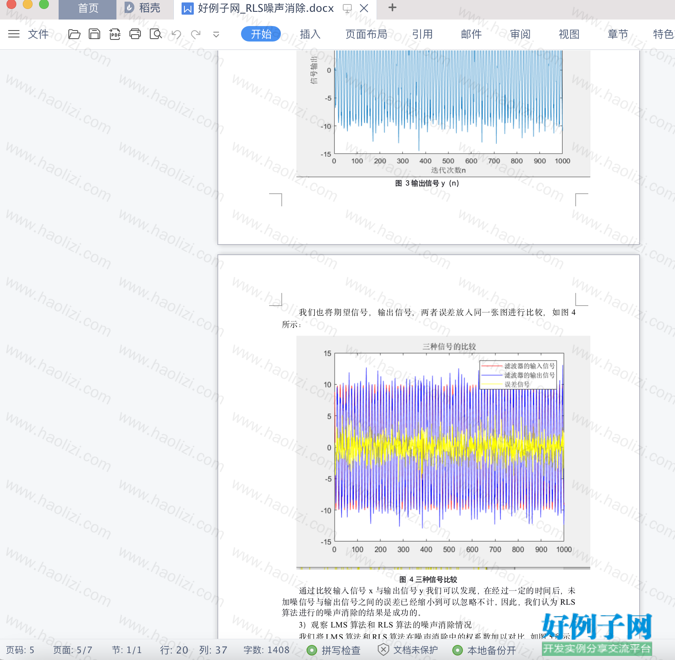The width and height of the screenshot is (675, 660).
Task: Switch to the 插入 tab
Action: 310,34
